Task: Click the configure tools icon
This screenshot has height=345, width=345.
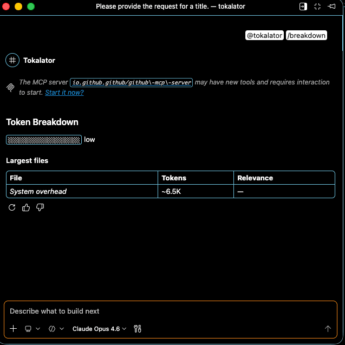Action: 138,329
